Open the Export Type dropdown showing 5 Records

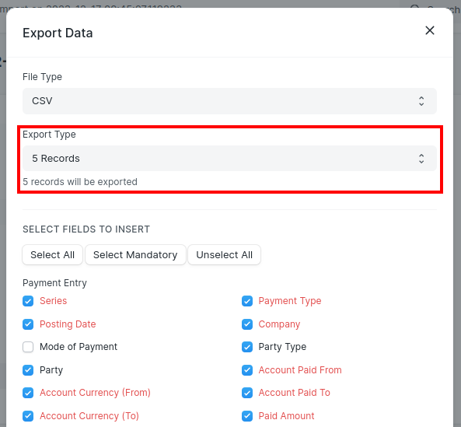tap(229, 158)
